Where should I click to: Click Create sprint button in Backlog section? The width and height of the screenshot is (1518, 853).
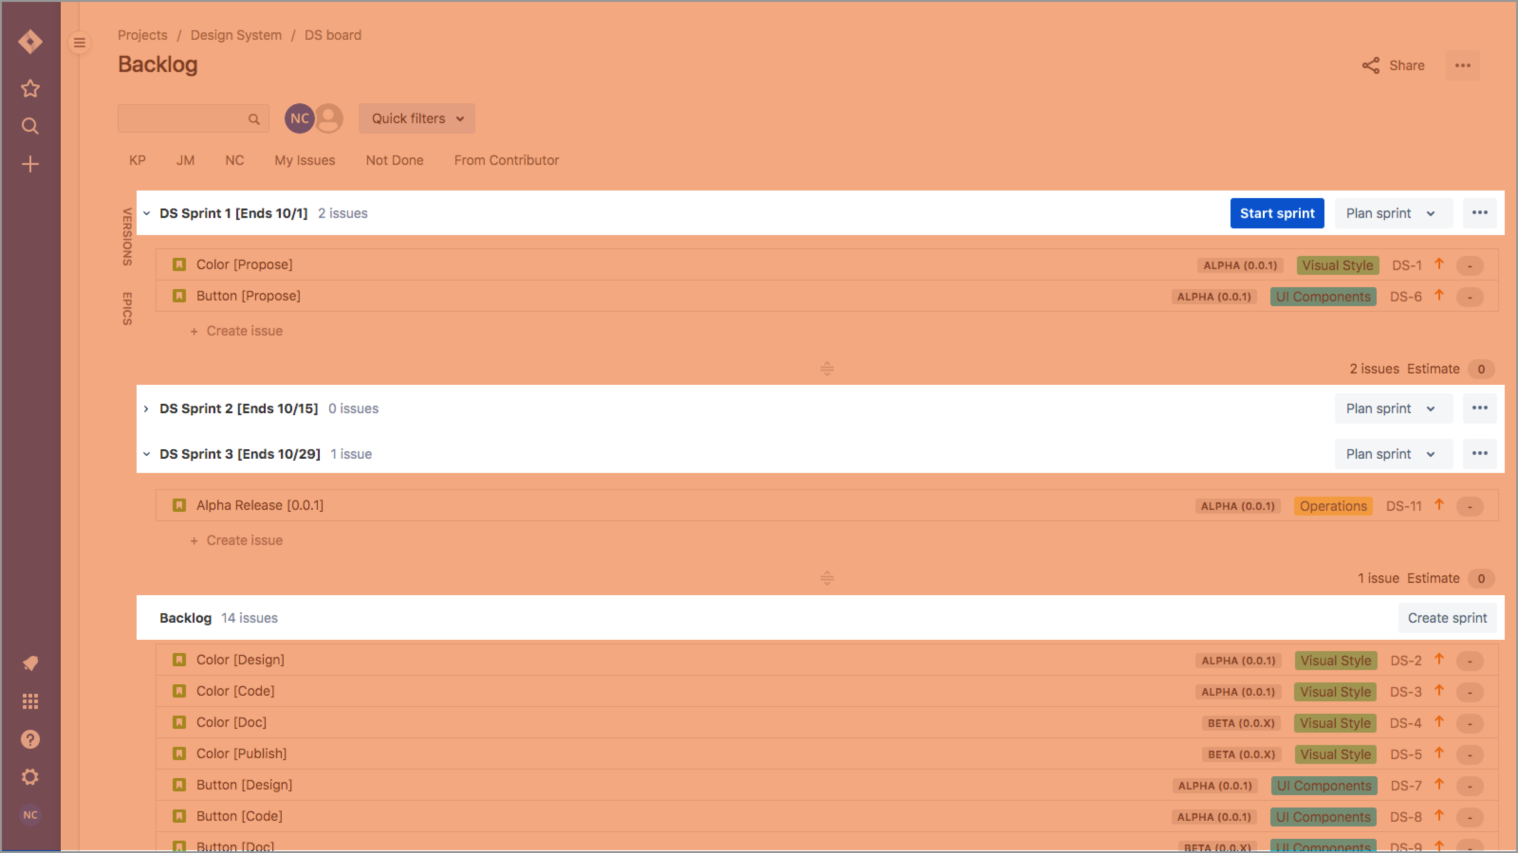coord(1447,617)
